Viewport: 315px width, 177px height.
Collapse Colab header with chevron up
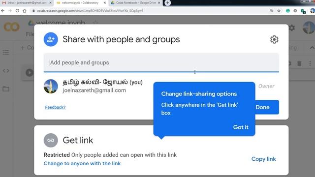312,48
